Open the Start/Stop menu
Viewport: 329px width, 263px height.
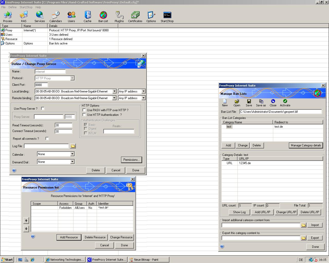(x=26, y=7)
